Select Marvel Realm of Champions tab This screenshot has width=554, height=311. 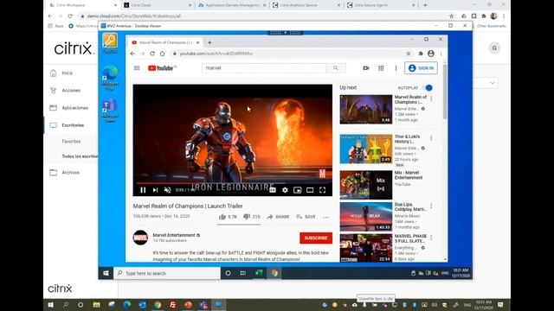(165, 42)
